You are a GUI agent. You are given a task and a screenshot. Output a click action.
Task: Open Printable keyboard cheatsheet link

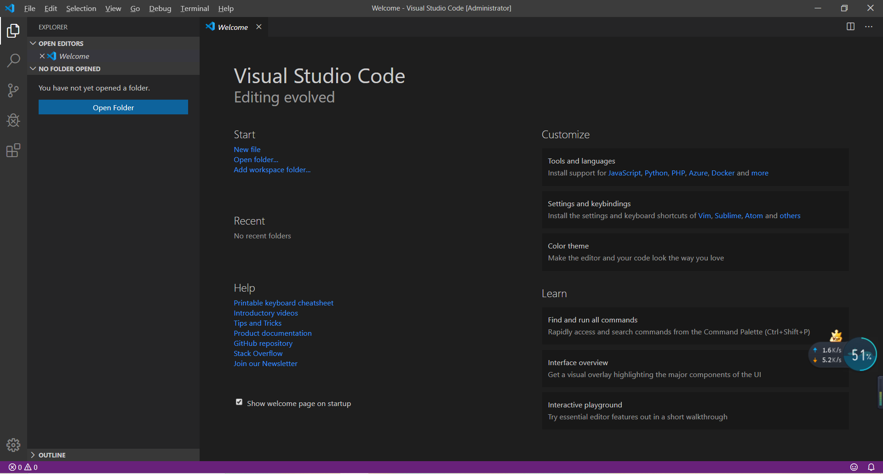click(283, 303)
